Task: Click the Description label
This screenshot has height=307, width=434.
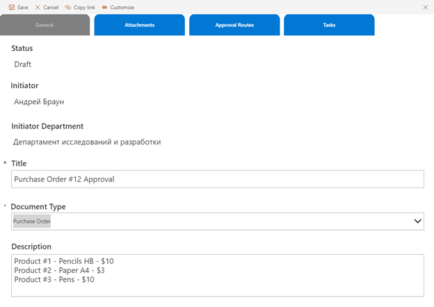Action: coord(31,247)
